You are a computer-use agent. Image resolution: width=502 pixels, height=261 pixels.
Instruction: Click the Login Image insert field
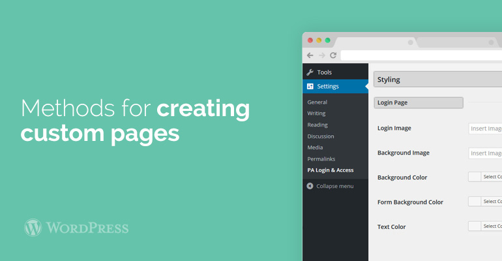(x=485, y=129)
